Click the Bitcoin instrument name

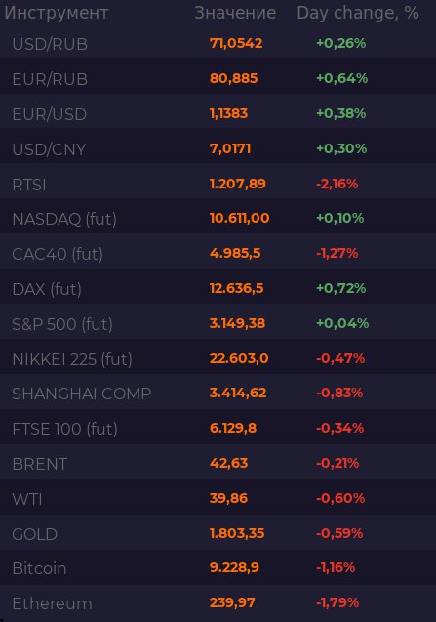click(x=39, y=568)
